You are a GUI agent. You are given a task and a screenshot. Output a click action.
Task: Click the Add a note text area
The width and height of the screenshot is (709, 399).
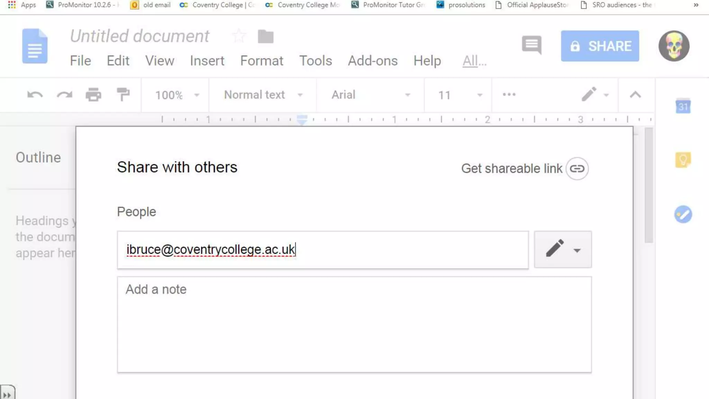pos(354,324)
